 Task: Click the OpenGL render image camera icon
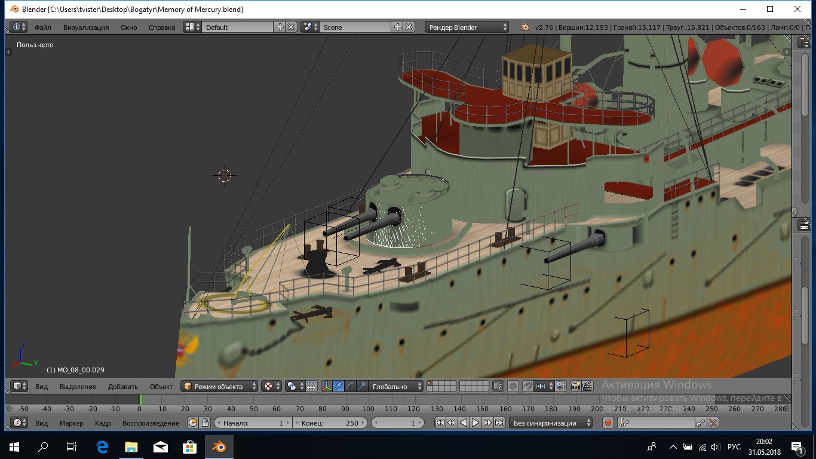pyautogui.click(x=576, y=387)
